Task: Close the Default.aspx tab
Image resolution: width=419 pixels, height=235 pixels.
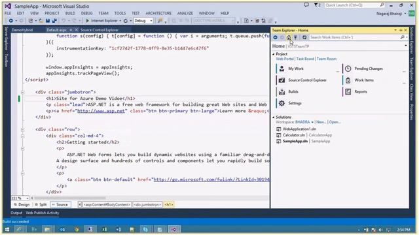Action: 76,30
